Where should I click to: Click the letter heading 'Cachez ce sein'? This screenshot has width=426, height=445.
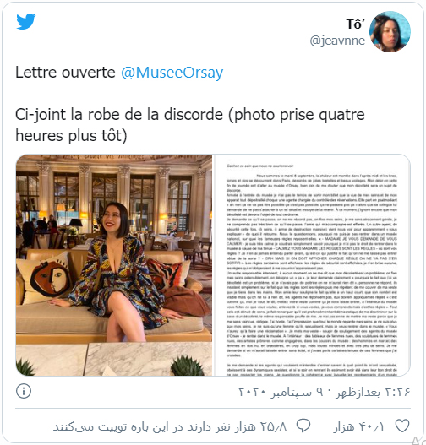click(x=259, y=166)
